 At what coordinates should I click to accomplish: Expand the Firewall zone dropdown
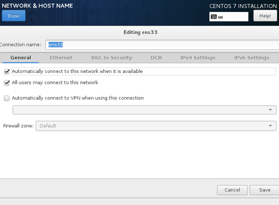point(156,126)
